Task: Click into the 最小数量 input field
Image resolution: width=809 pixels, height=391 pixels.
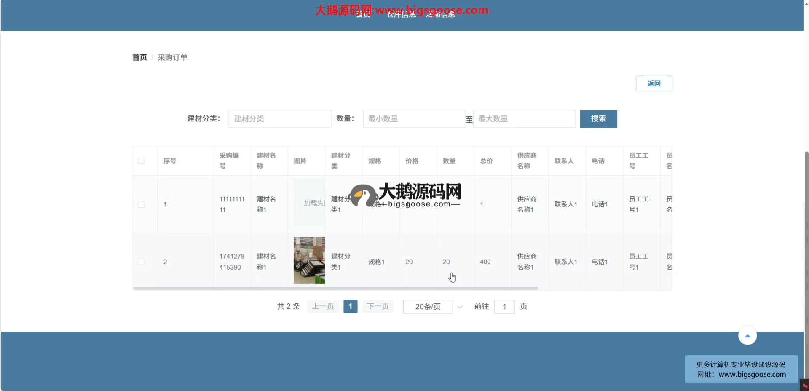Action: pyautogui.click(x=414, y=119)
